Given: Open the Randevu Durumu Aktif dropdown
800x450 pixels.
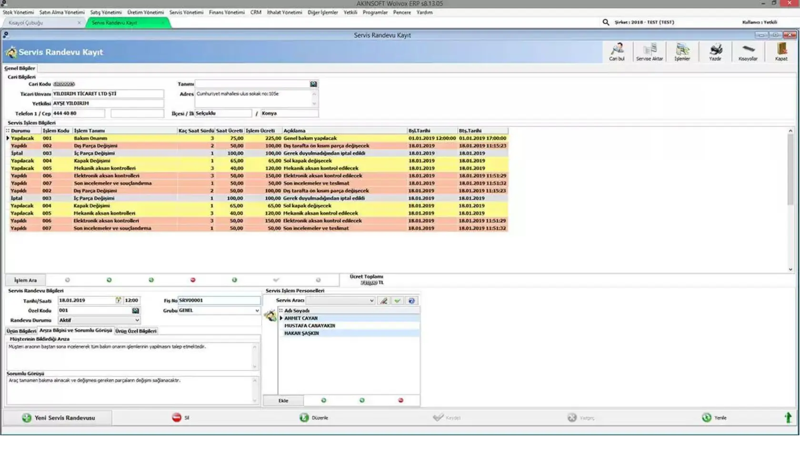Looking at the screenshot, I should pos(137,320).
